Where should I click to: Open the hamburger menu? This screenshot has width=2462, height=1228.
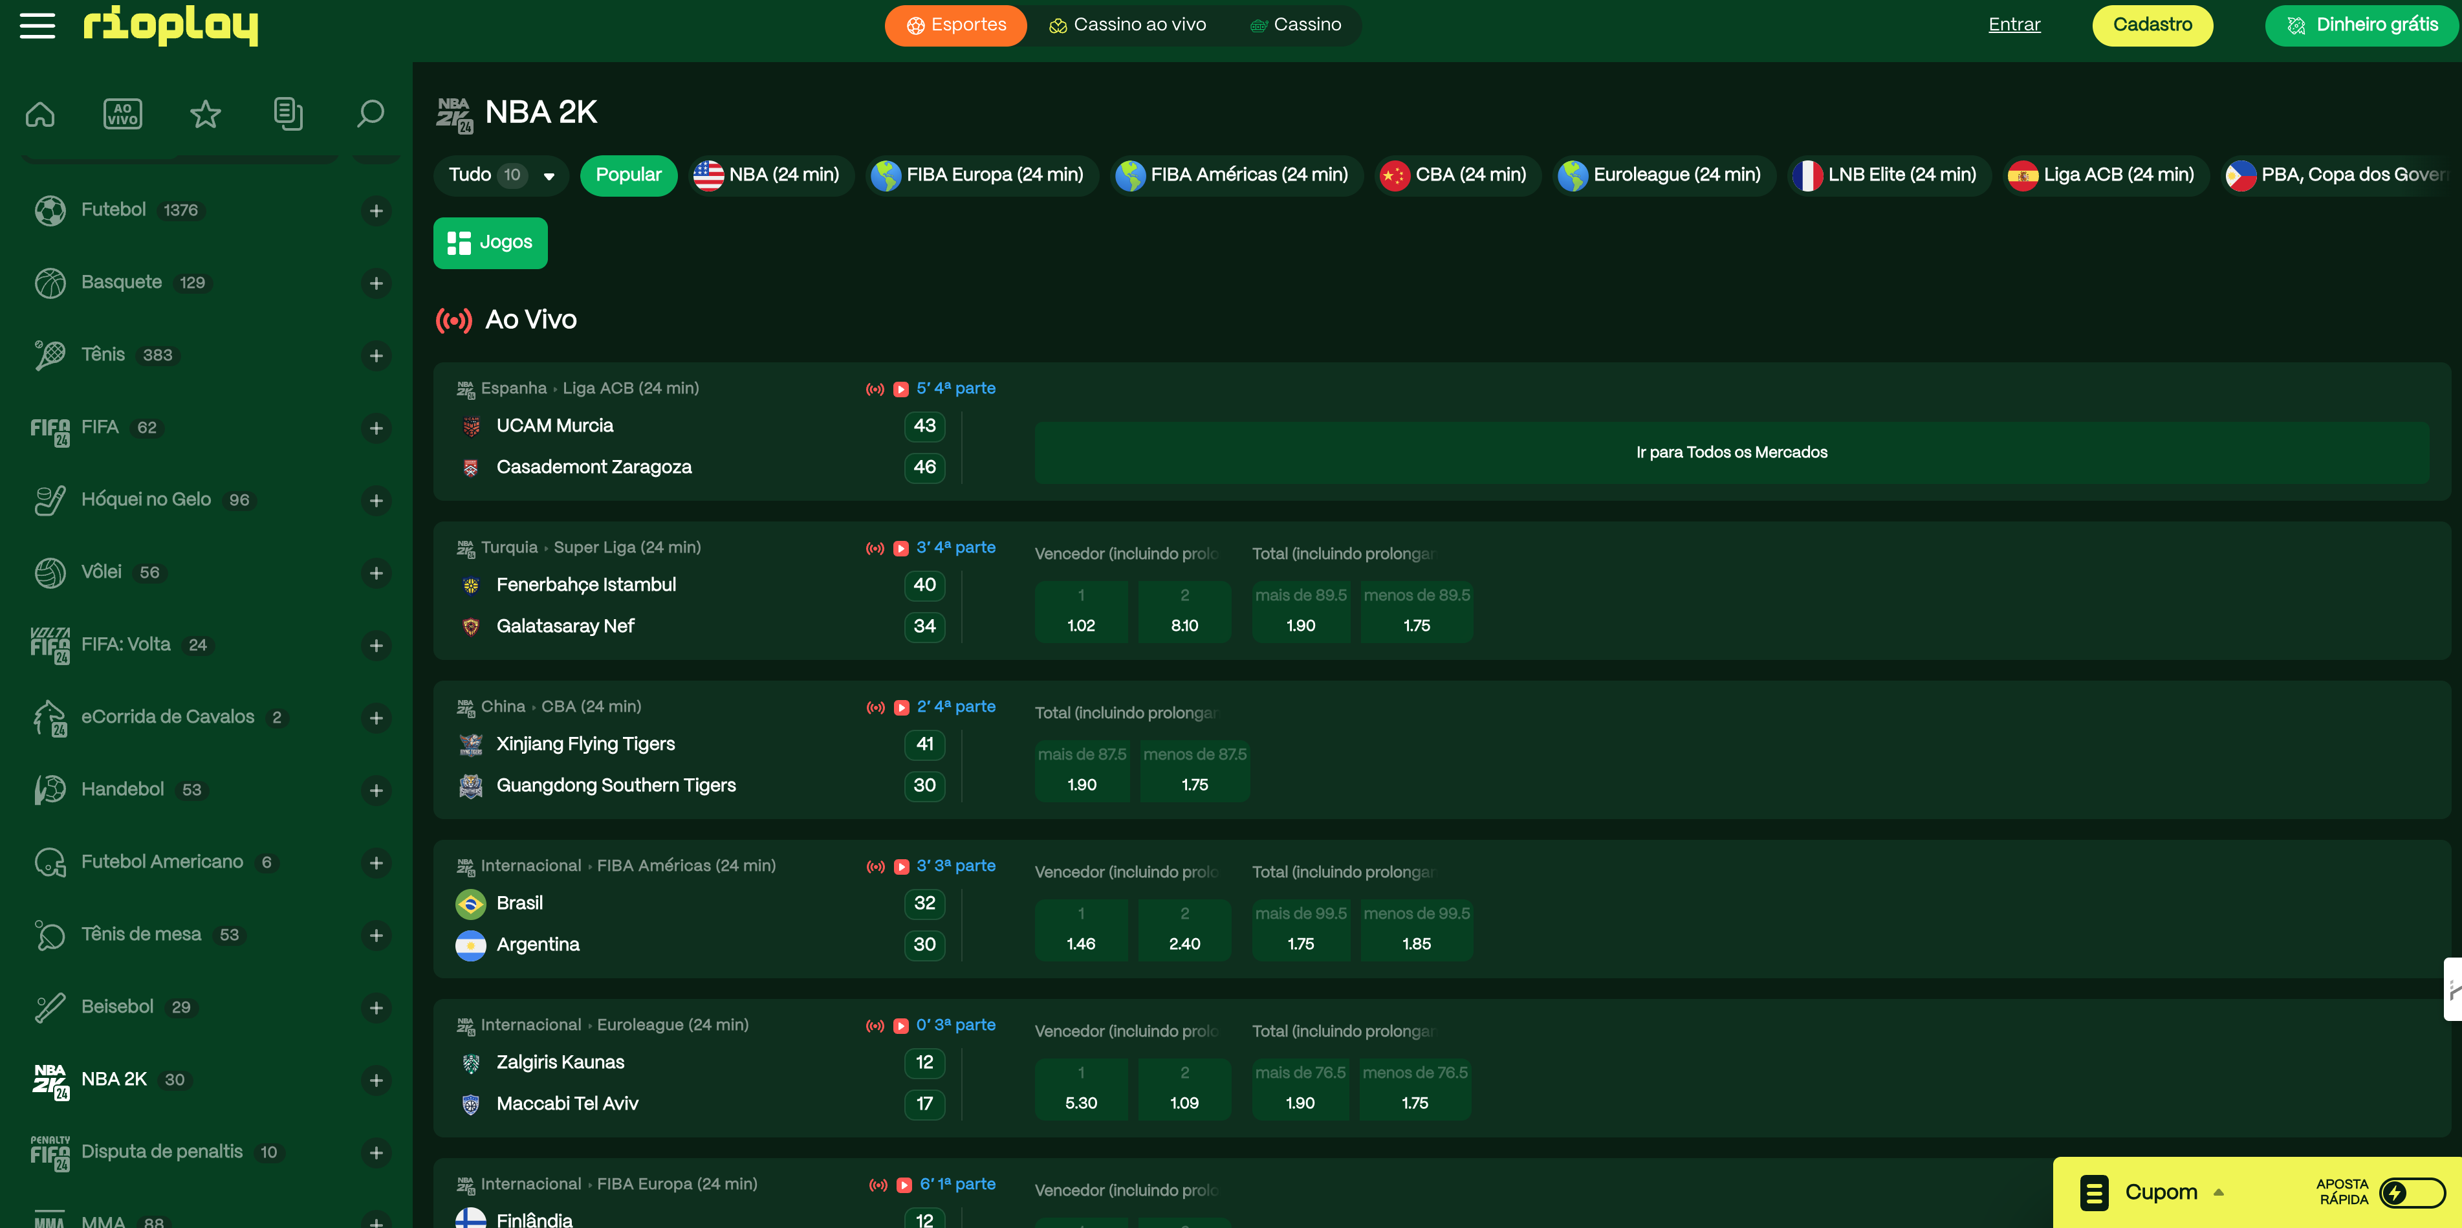pos(38,25)
